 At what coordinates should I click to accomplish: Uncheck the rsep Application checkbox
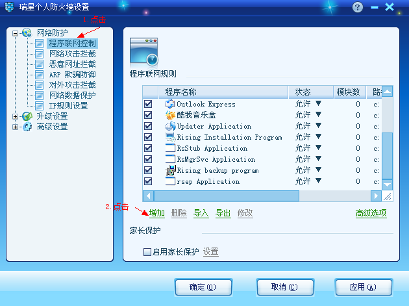click(x=148, y=181)
